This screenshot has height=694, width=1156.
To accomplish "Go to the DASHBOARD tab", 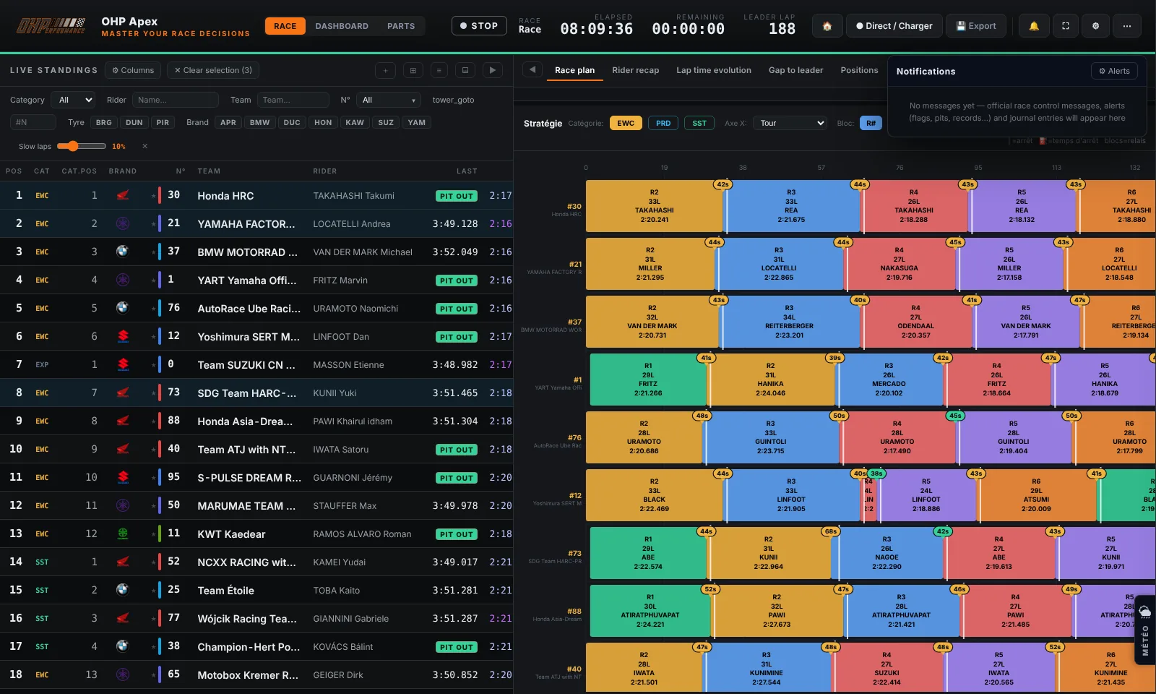I will [x=342, y=26].
